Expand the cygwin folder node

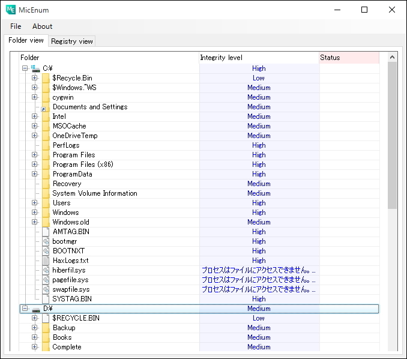[x=34, y=97]
